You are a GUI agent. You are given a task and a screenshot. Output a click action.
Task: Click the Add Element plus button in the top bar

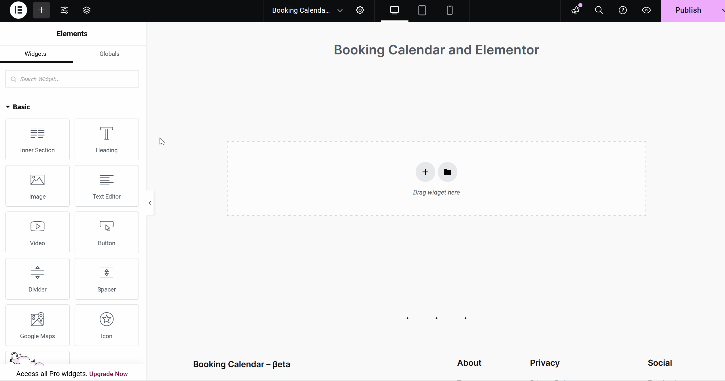pos(41,10)
